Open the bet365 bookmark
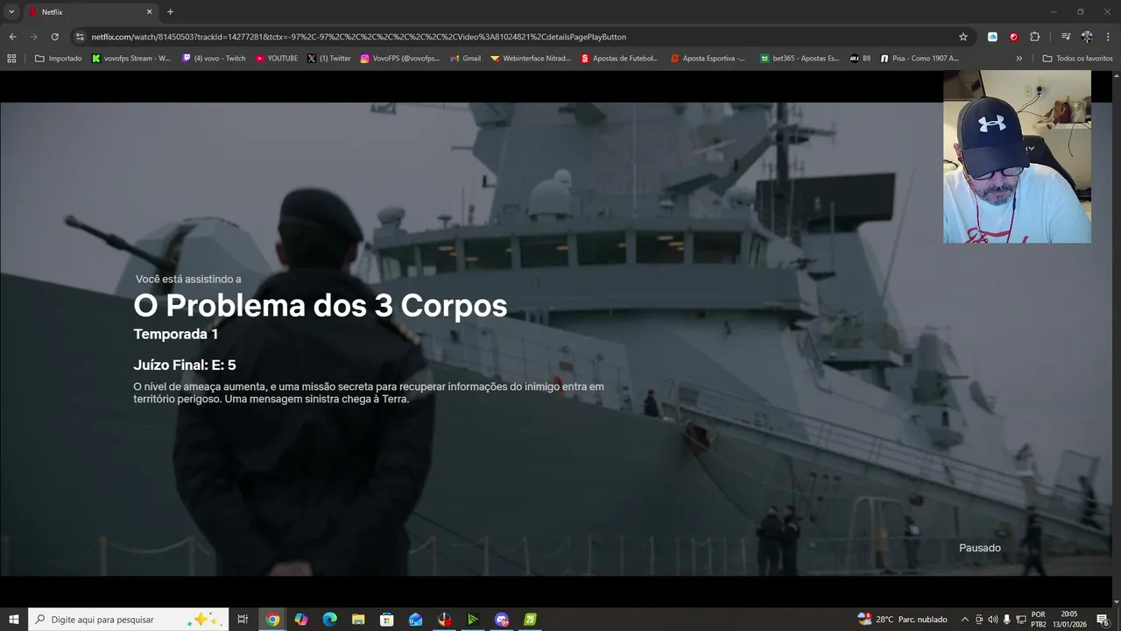The image size is (1121, 631). coord(800,59)
